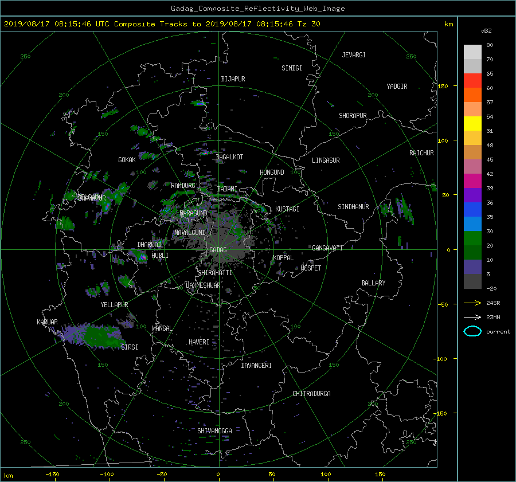
Task: Click the NARAGUND city label
Action: coord(194,213)
